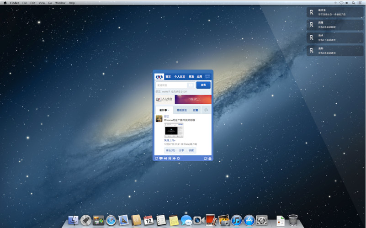Open Mail stamp icon in the dock

pyautogui.click(x=123, y=220)
